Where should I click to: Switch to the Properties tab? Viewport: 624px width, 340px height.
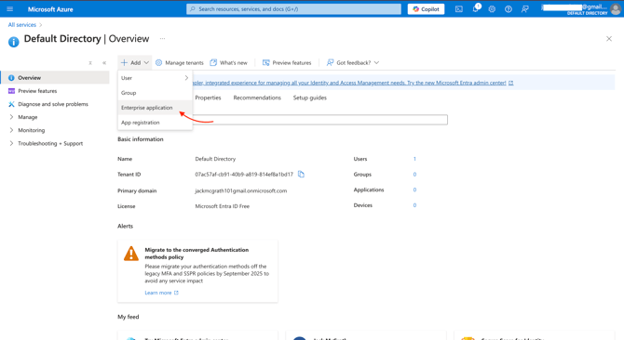[208, 98]
